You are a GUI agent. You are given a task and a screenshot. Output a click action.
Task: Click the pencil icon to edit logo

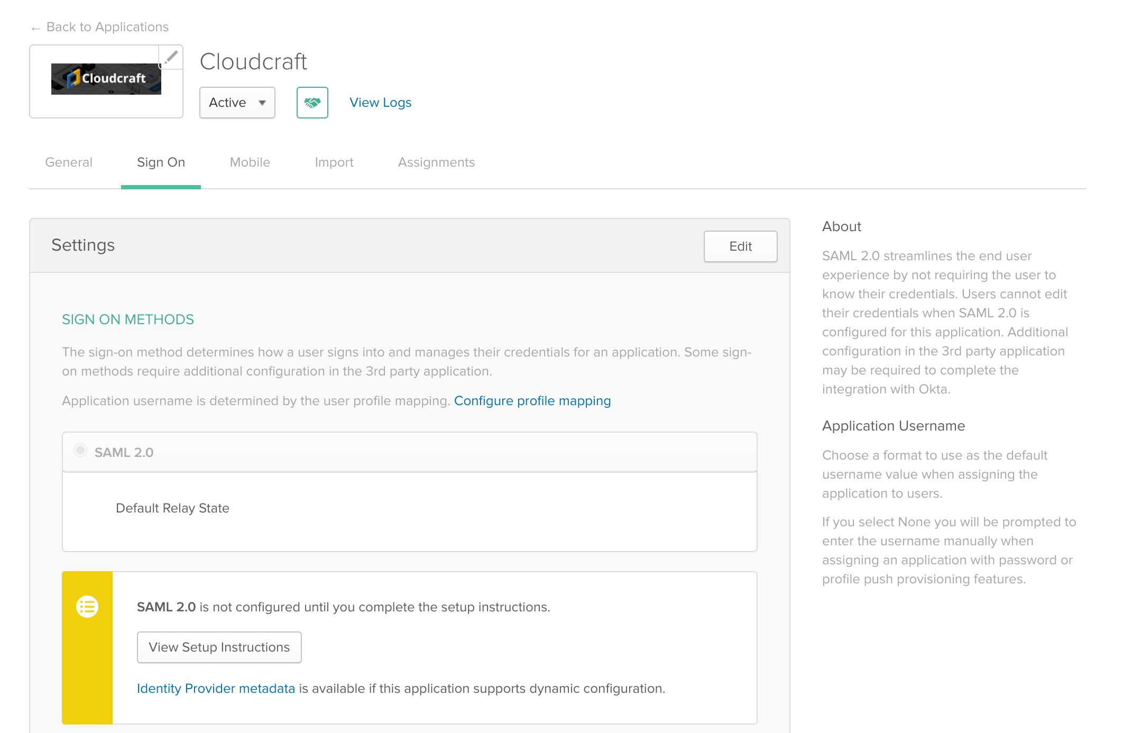(171, 57)
